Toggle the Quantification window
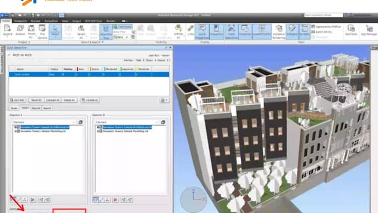The height and width of the screenshot is (213, 378). 262,32
